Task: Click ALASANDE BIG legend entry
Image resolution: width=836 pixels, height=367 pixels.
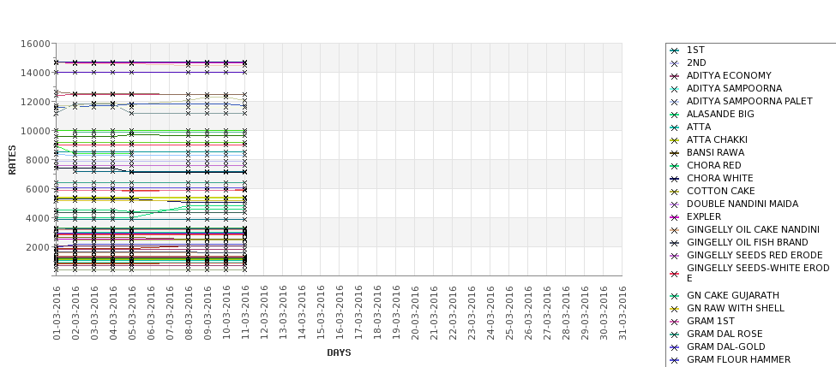Action: [x=720, y=114]
